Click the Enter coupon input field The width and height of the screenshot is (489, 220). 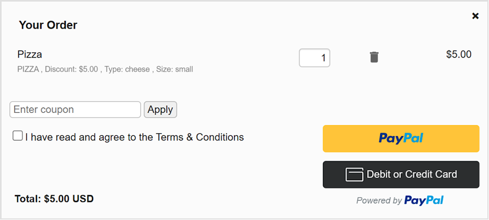coord(75,110)
